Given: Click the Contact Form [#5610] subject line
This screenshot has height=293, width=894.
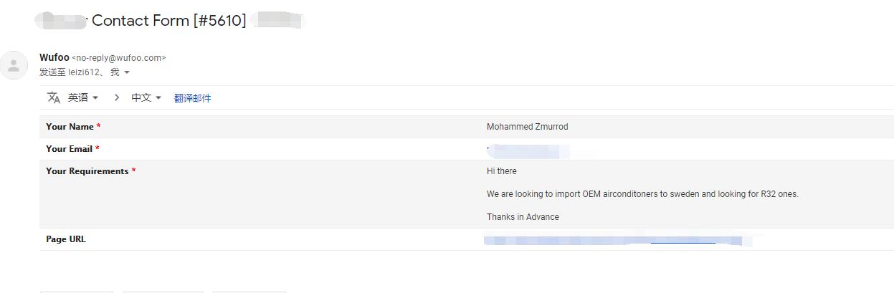Looking at the screenshot, I should [169, 20].
